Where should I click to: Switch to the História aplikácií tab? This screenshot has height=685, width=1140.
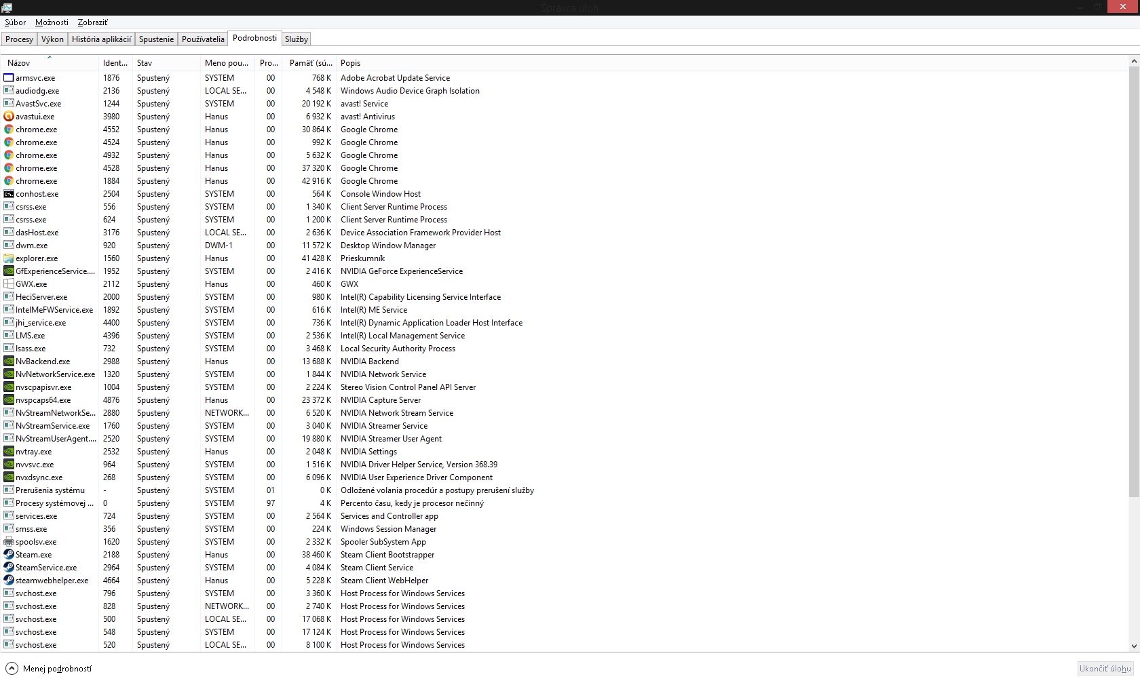(x=102, y=39)
